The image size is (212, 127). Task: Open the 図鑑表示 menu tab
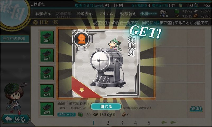coord(85,13)
